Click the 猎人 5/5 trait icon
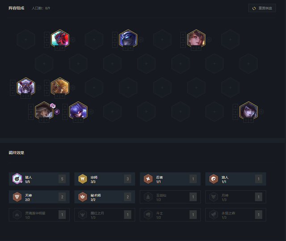The image size is (286, 241). tap(17, 179)
